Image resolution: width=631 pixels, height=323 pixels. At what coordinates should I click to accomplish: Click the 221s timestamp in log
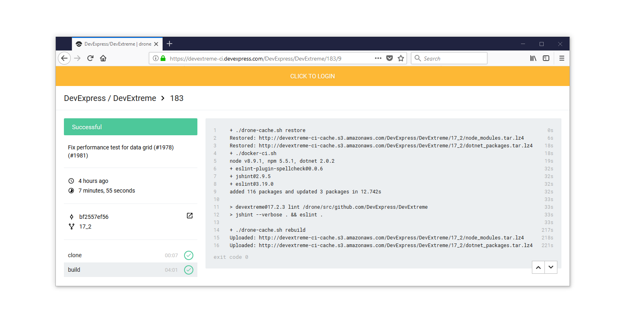tap(547, 245)
